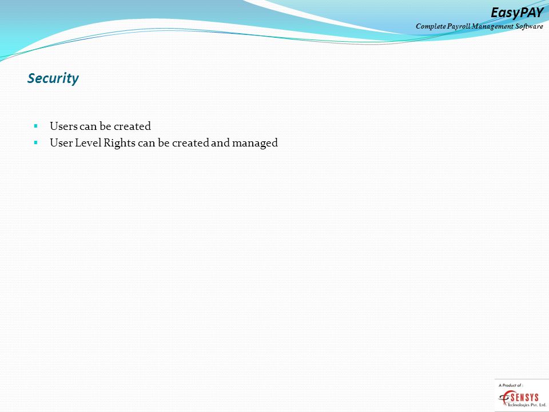Click the Sensys Technologies logo
The image size is (549, 412).
point(522,399)
